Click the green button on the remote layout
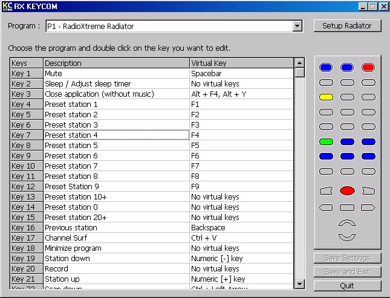This screenshot has height=298, width=390. click(x=326, y=142)
